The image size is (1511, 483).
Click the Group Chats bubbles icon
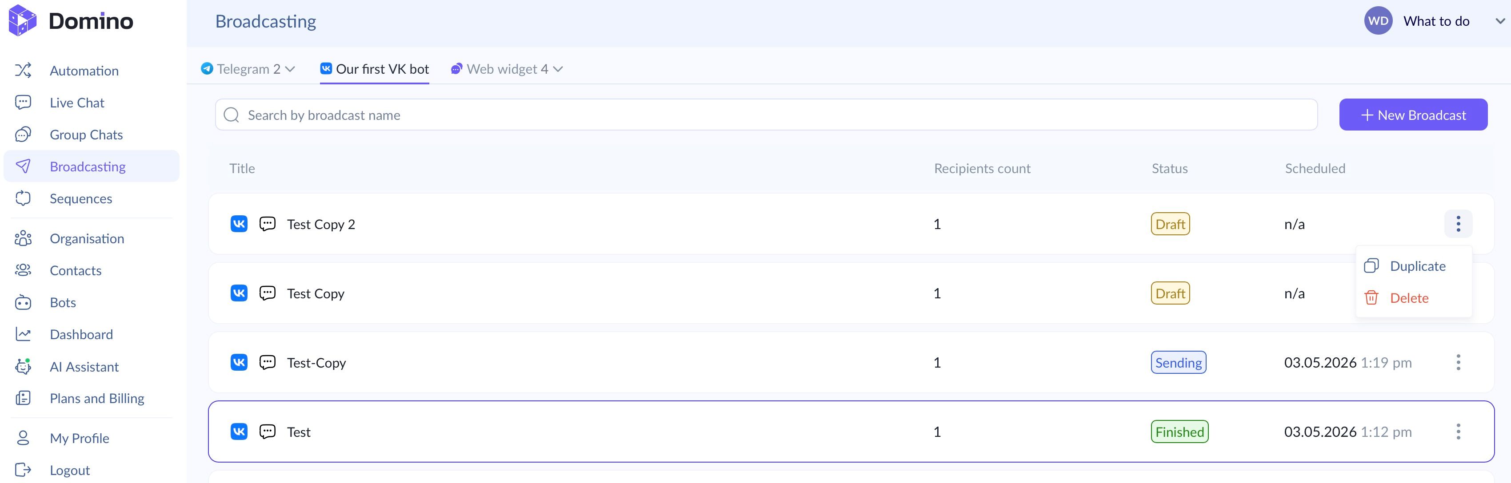tap(23, 134)
